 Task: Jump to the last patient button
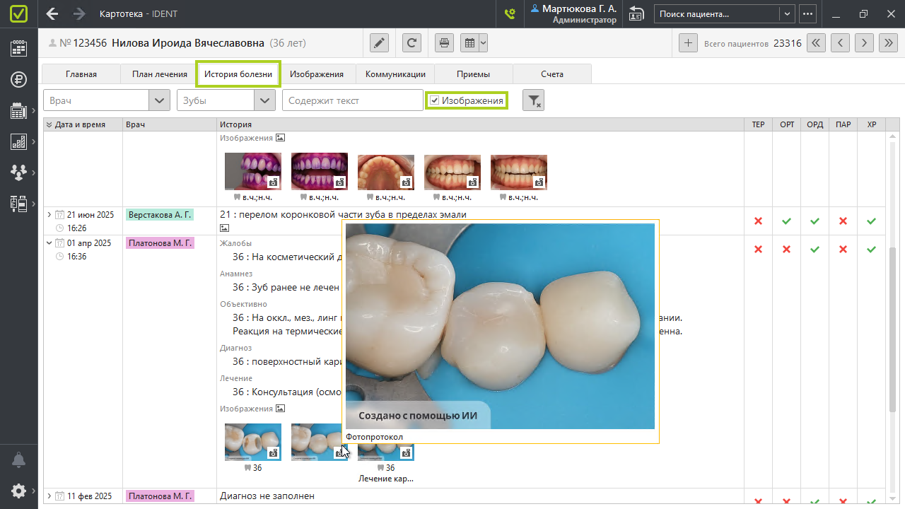point(888,43)
